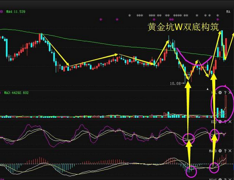Close the KDJ indicator panel
Image resolution: width=234 pixels, height=180 pixels.
[230, 122]
